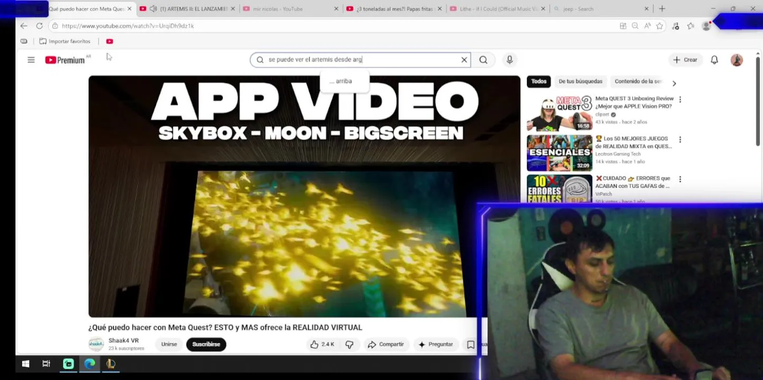Bookmark page with the star icon
The image size is (763, 380).
pos(659,26)
